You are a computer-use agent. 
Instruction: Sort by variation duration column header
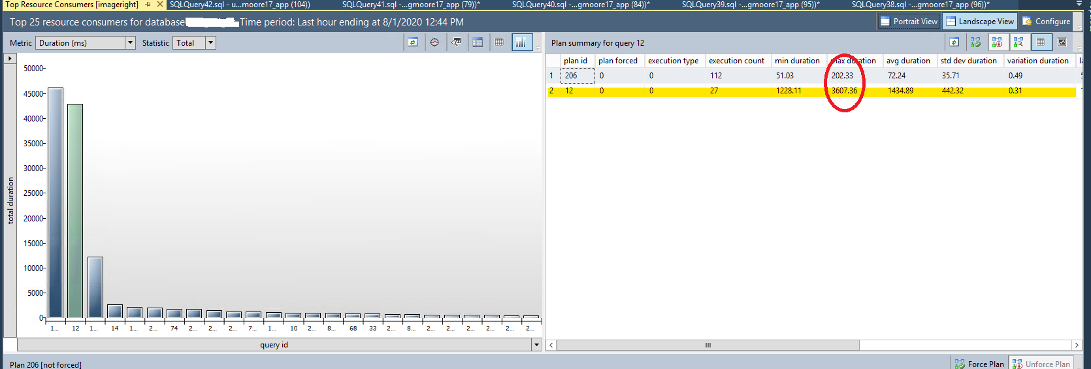[x=1039, y=61]
